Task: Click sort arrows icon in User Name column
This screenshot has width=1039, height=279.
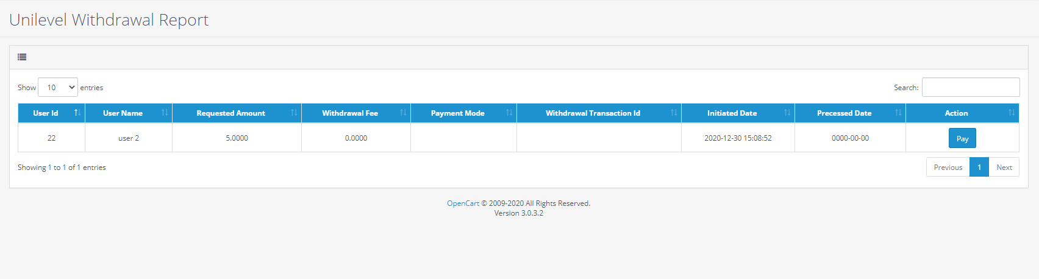Action: (165, 113)
